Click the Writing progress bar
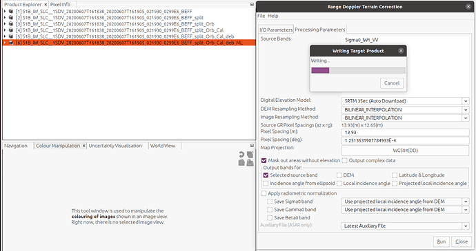The image size is (476, 251). 358,70
